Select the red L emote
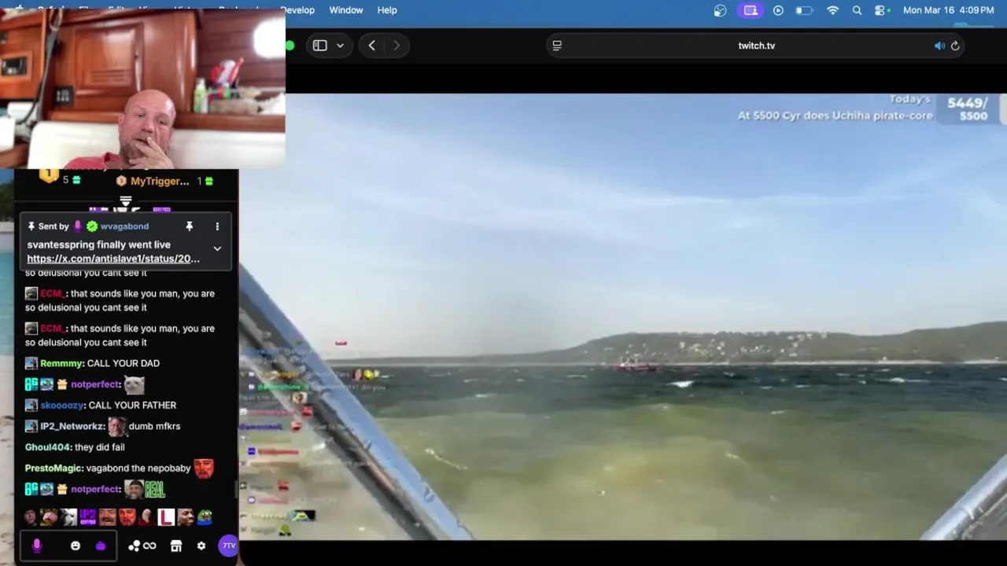 pyautogui.click(x=165, y=517)
